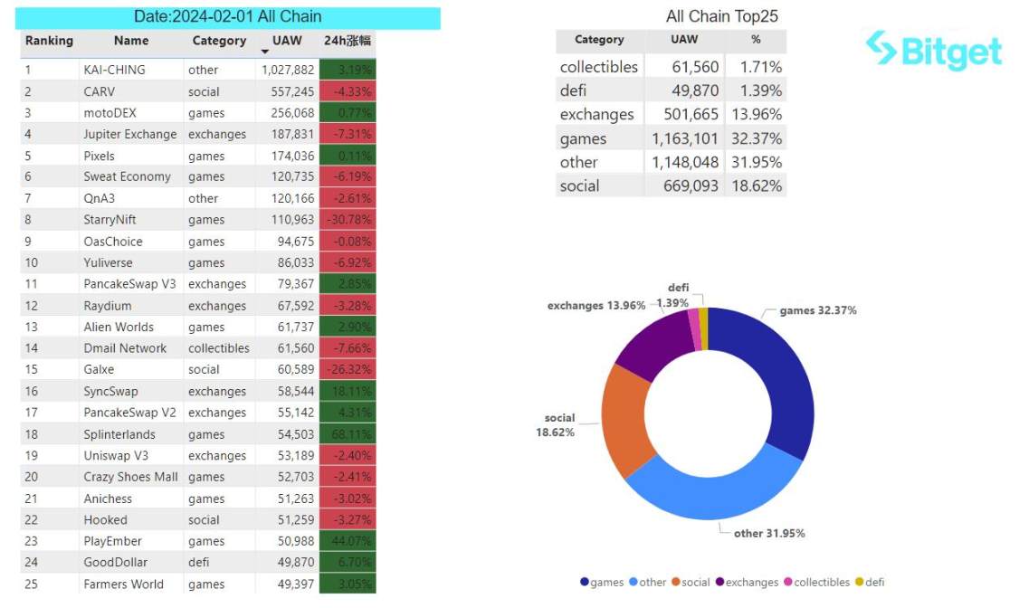Screen dimensions: 1029x608
Task: Click the other legend dot
Action: pos(634,583)
